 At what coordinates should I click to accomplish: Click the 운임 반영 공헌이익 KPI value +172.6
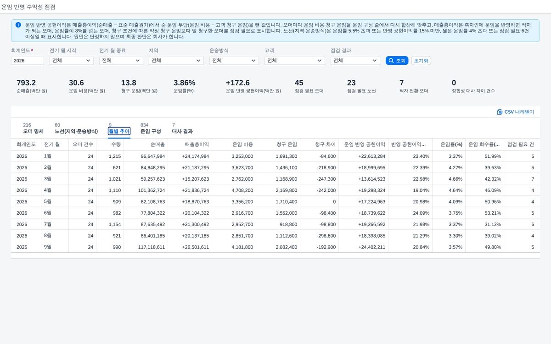click(238, 83)
